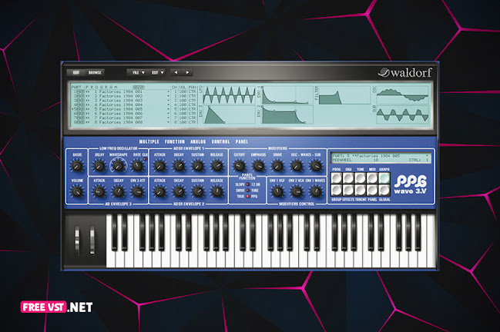This screenshot has height=332, width=500.
Task: Click ADSR Envelope 1 Sustain knob
Action: [198, 166]
